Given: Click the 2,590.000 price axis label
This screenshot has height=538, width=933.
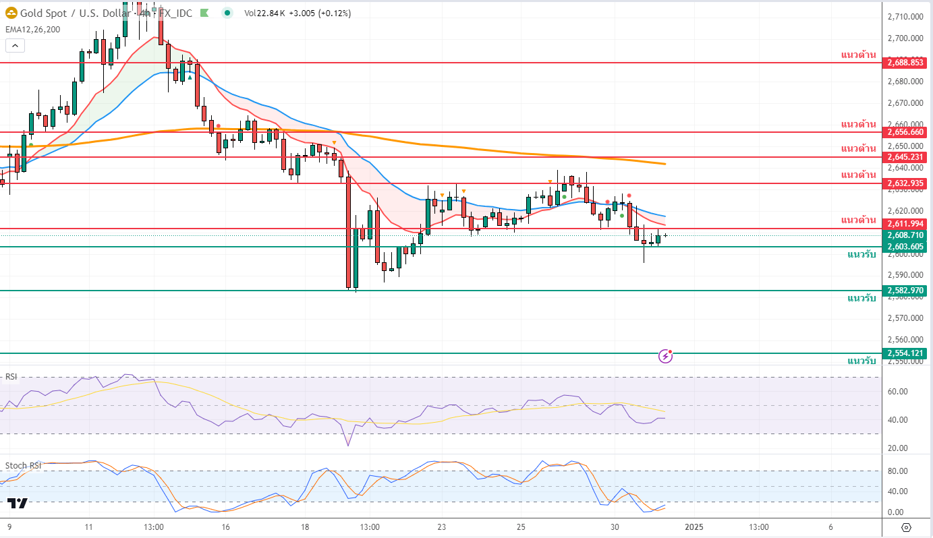Looking at the screenshot, I should [905, 275].
